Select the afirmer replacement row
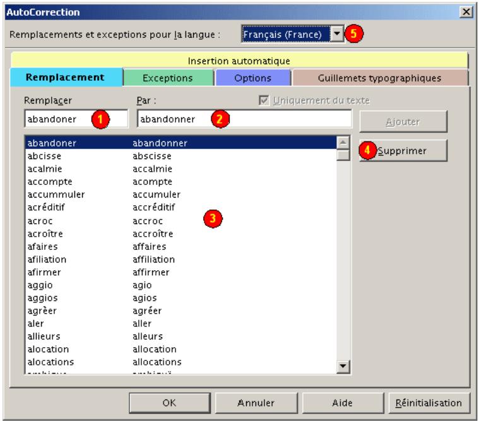 coord(181,272)
